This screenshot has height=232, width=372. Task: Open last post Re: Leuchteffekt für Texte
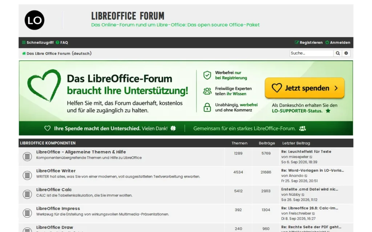[306, 152]
